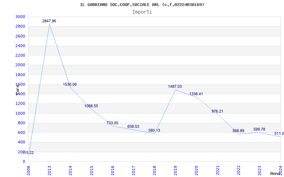Click x-axis year label 2023
The width and height of the screenshot is (284, 177).
click(260, 171)
